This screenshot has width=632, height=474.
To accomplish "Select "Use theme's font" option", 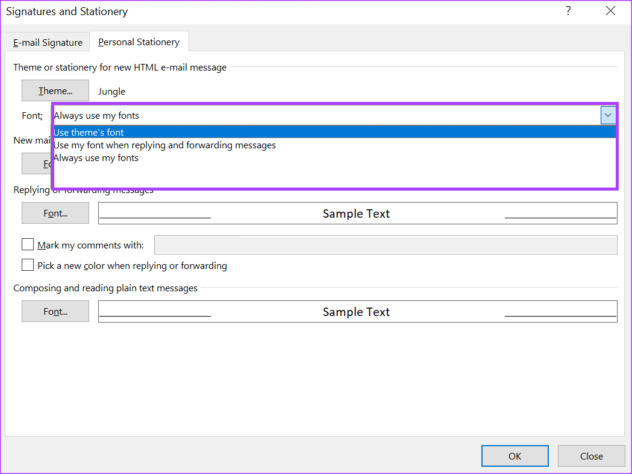I will pyautogui.click(x=334, y=132).
